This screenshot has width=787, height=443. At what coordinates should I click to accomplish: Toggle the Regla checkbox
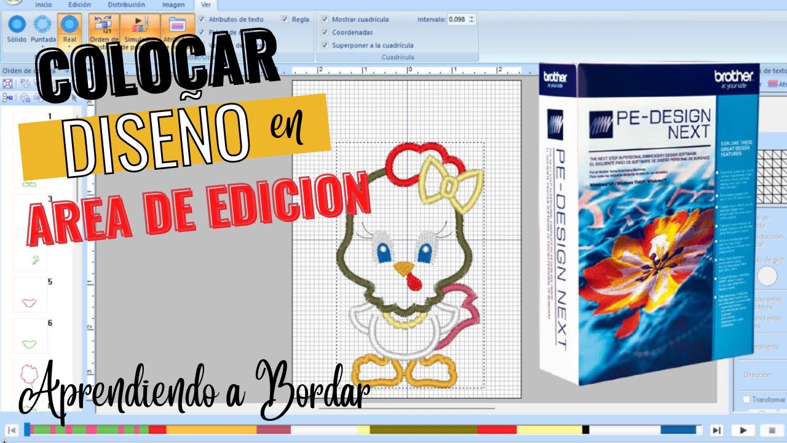pyautogui.click(x=285, y=19)
